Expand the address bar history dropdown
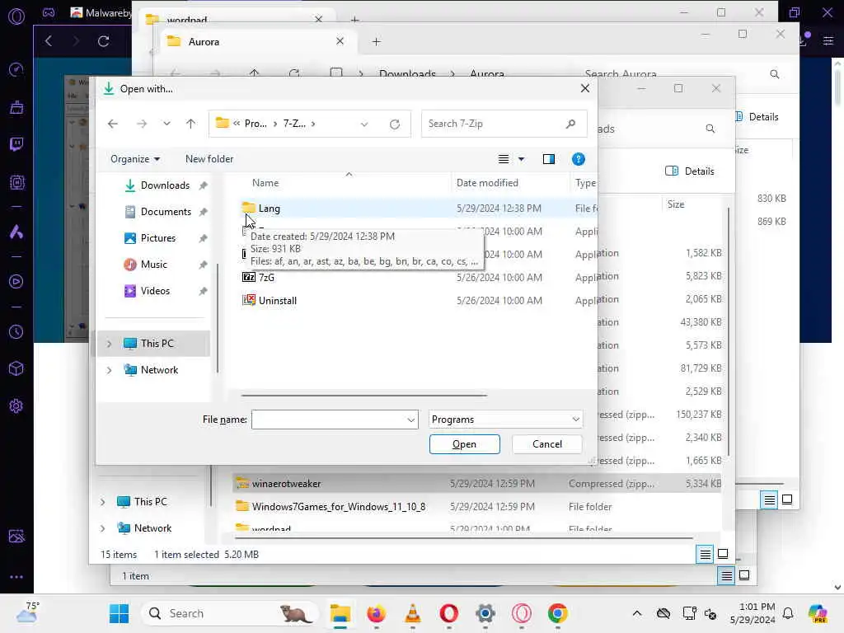Image resolution: width=844 pixels, height=633 pixels. 364,124
